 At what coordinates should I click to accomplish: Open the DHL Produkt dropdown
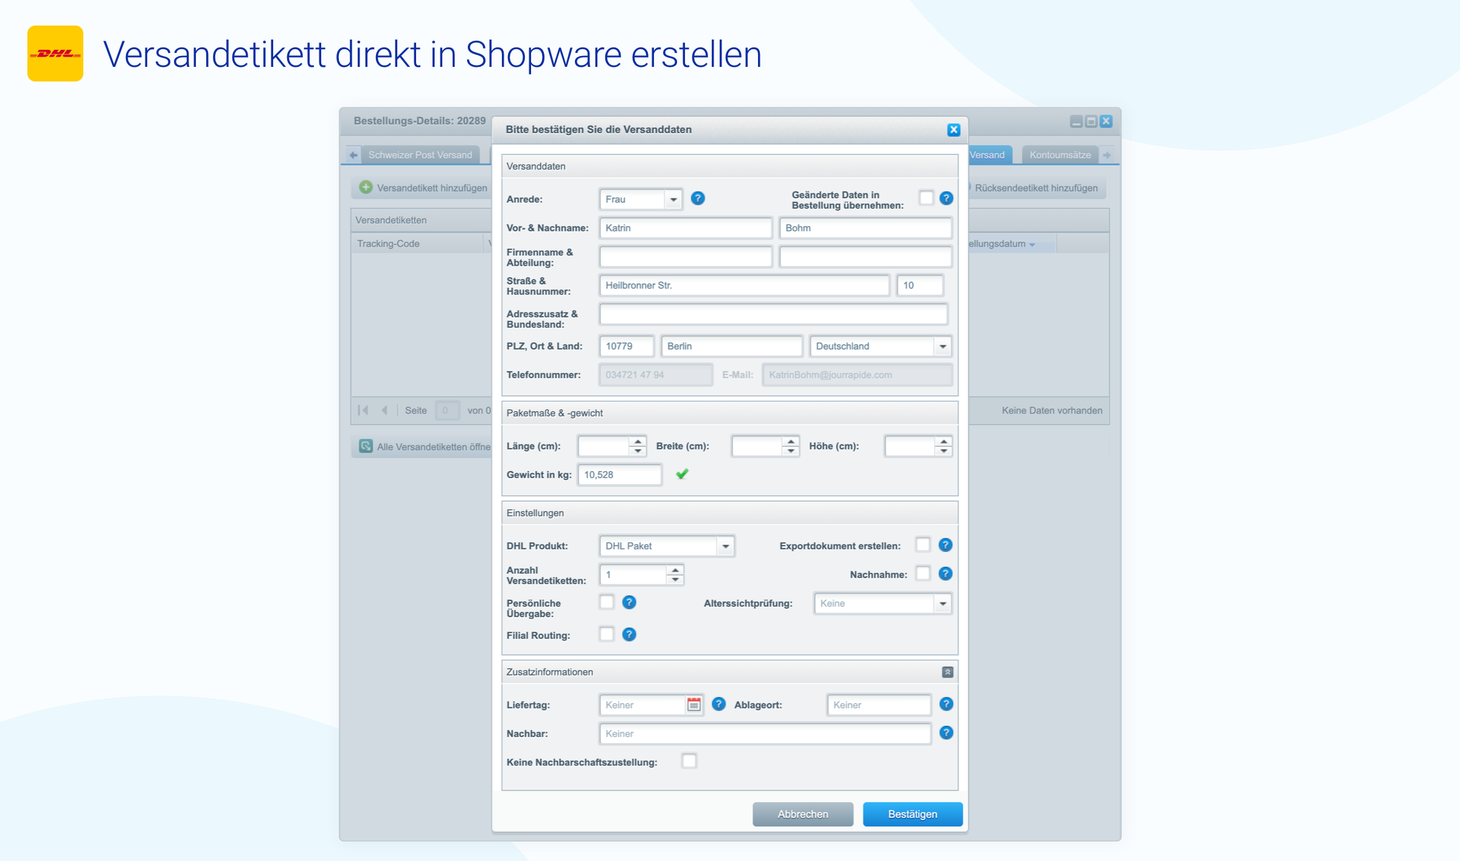pyautogui.click(x=726, y=546)
